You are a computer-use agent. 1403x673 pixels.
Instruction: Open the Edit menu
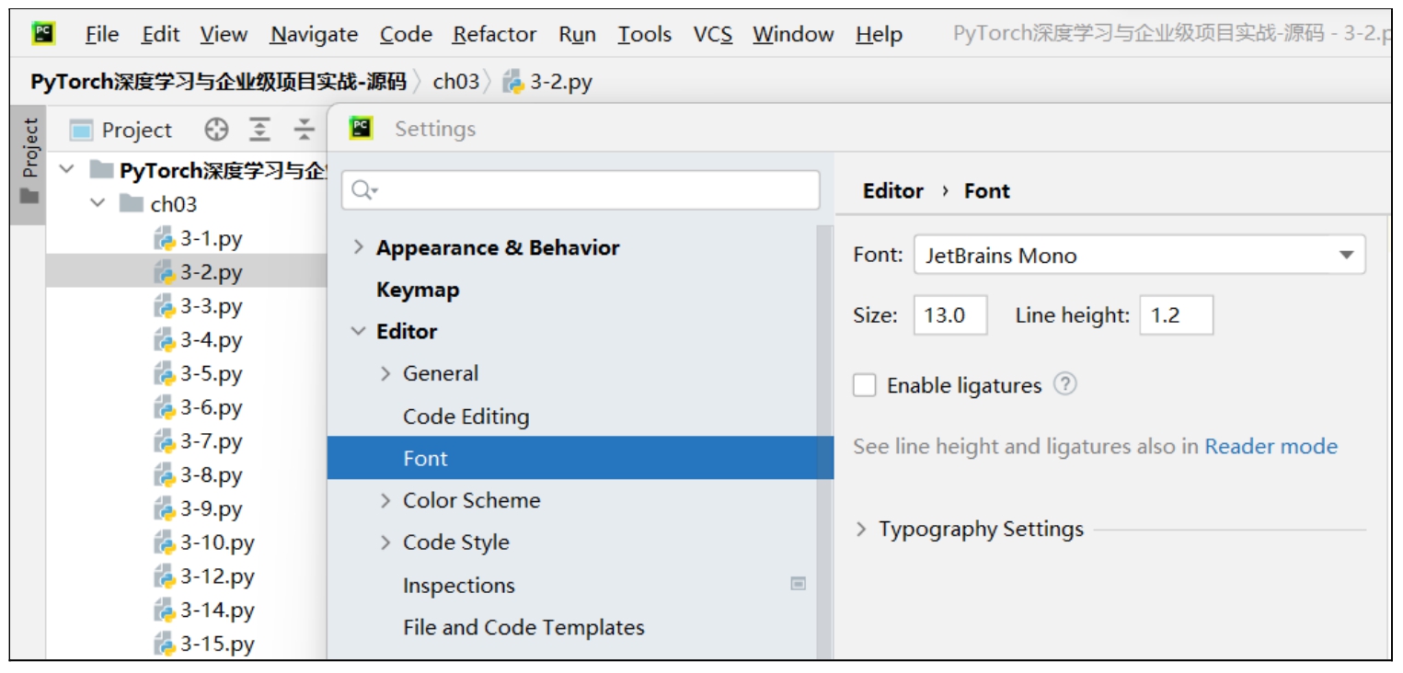(x=161, y=35)
